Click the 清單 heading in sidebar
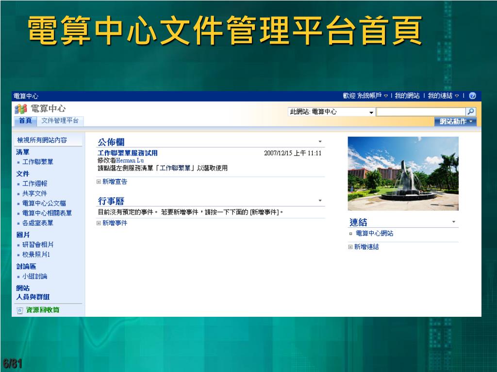This screenshot has width=497, height=372. (x=22, y=152)
